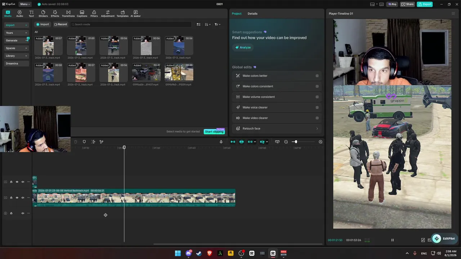
Task: Adjust the timeline zoom slider
Action: [296, 142]
